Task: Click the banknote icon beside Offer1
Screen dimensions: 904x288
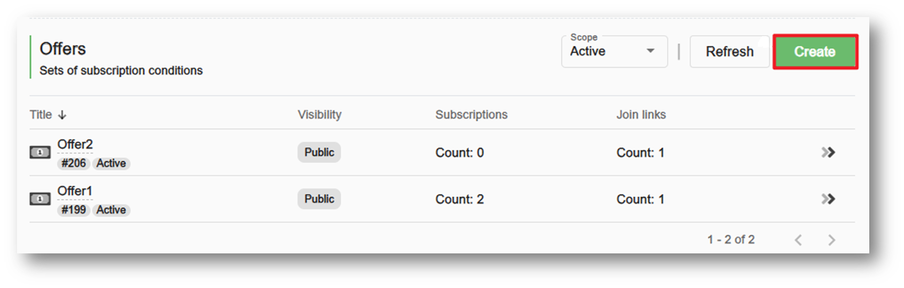Action: (x=40, y=199)
